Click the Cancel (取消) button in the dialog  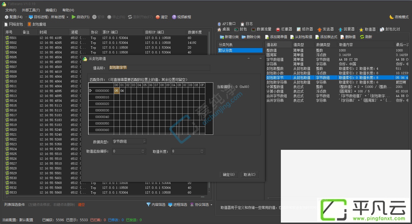coord(250,175)
